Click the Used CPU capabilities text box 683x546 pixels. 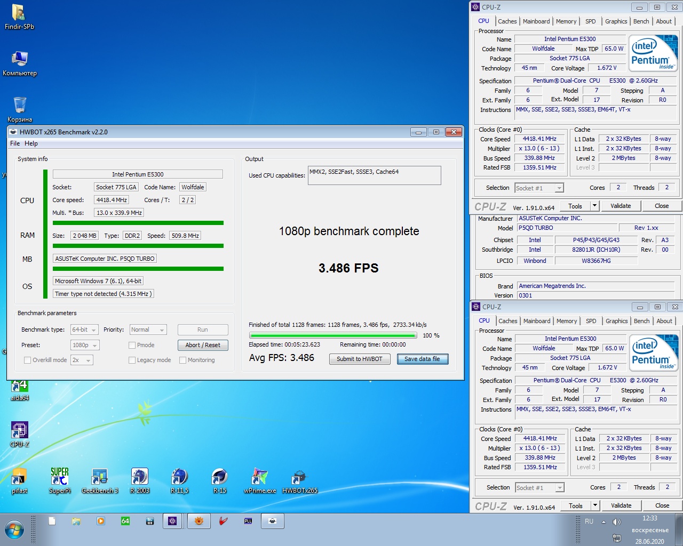375,175
